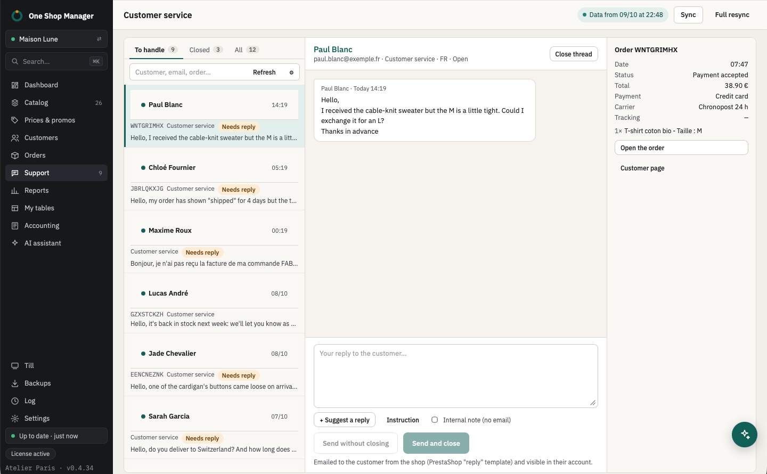Expand the Instruction option
767x474 pixels.
[x=403, y=420]
